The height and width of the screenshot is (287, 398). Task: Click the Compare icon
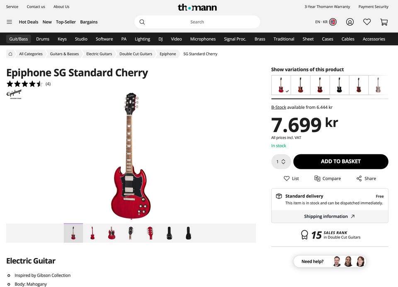[x=317, y=178]
